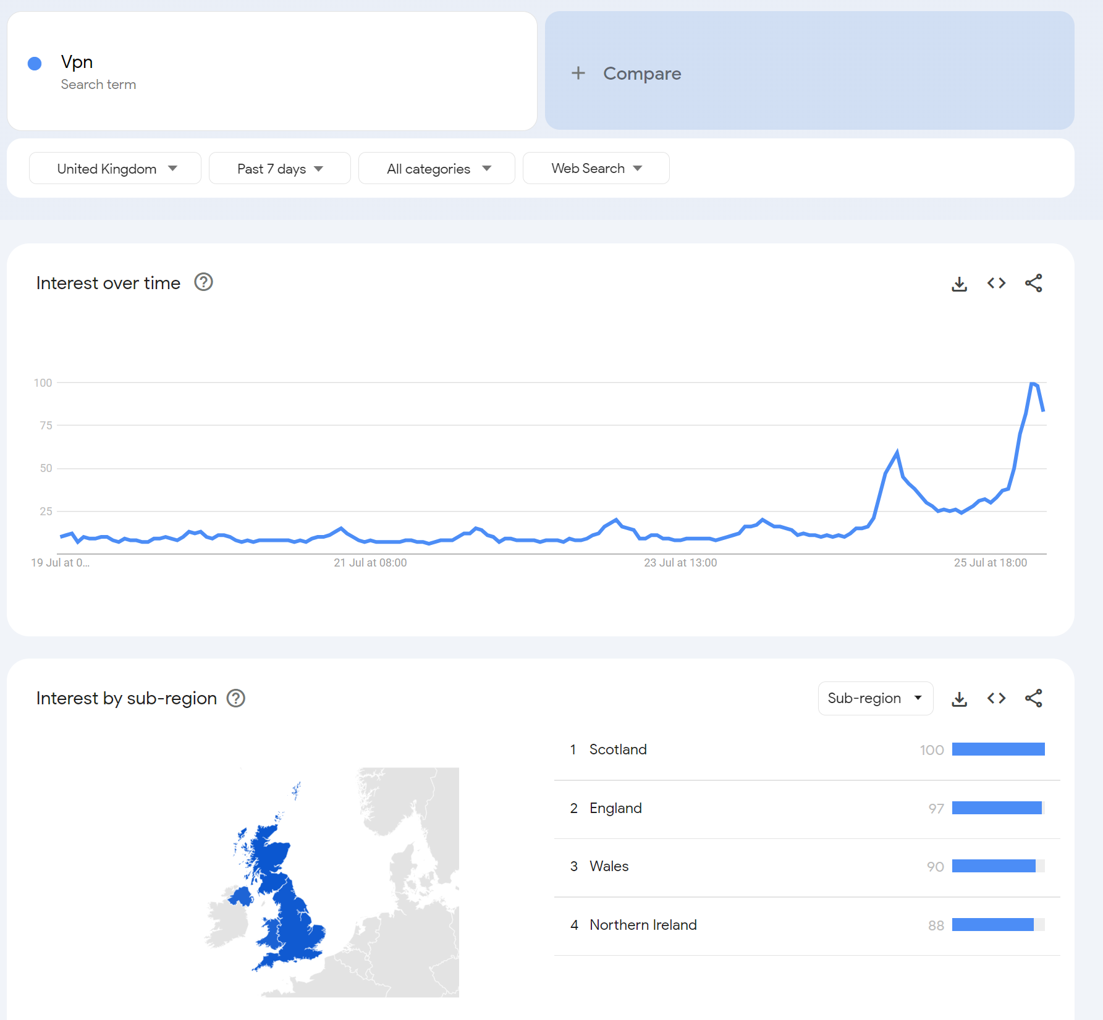Image resolution: width=1103 pixels, height=1020 pixels.
Task: Open the Past 7 days dropdown
Action: pyautogui.click(x=280, y=168)
